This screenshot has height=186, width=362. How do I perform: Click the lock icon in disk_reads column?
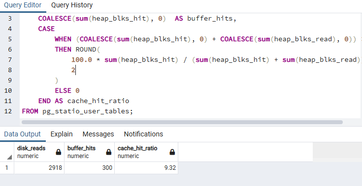[59, 152]
